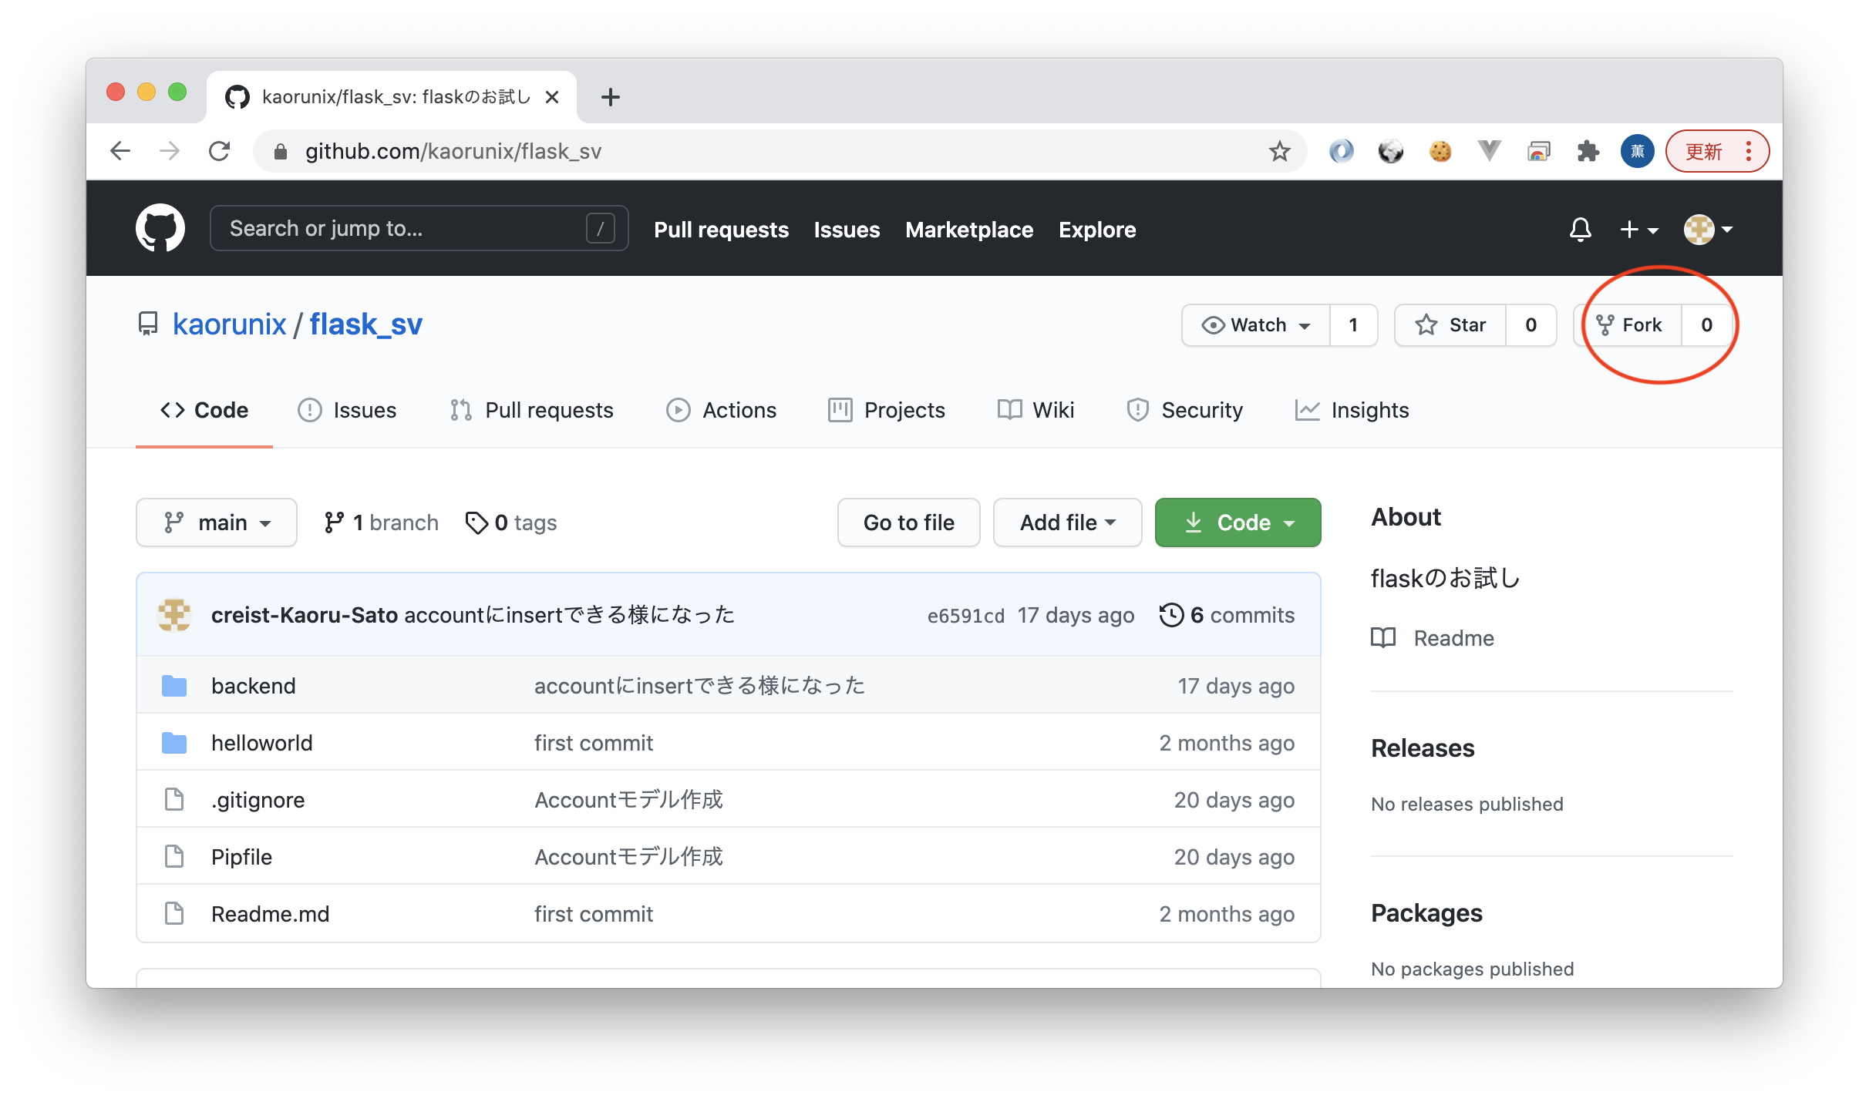Open the Add file menu
This screenshot has width=1869, height=1102.
coord(1067,522)
